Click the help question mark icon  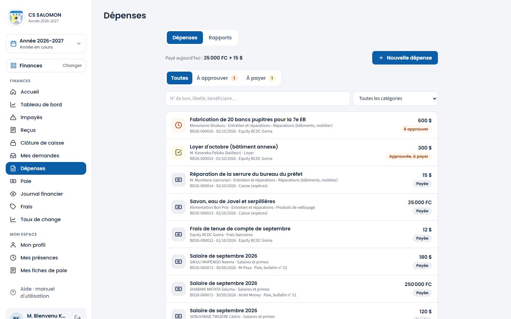[13, 292]
